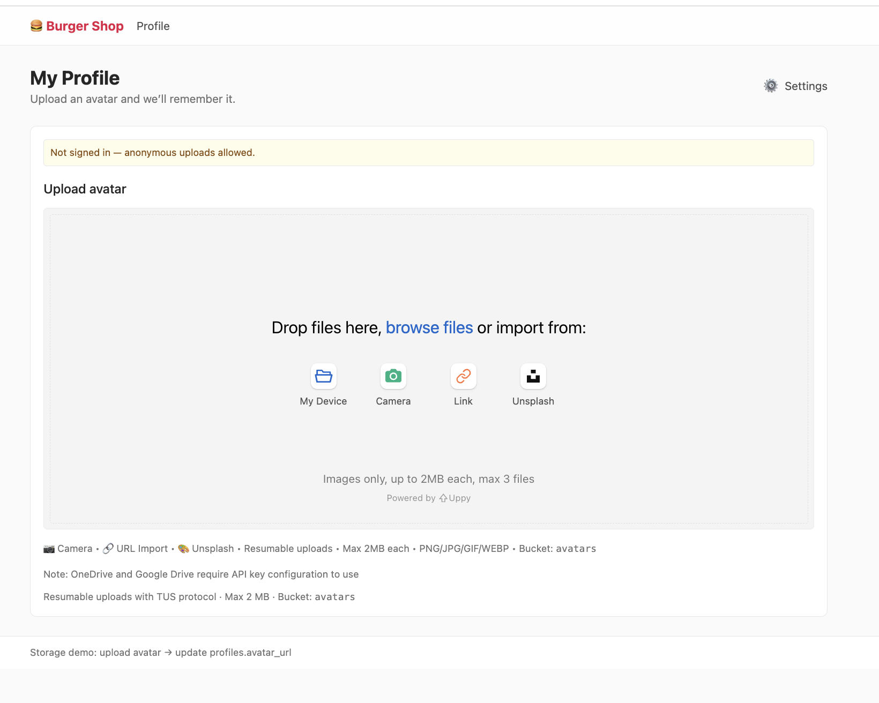879x703 pixels.
Task: Click the palette emoji beside Unsplash text
Action: [x=183, y=549]
